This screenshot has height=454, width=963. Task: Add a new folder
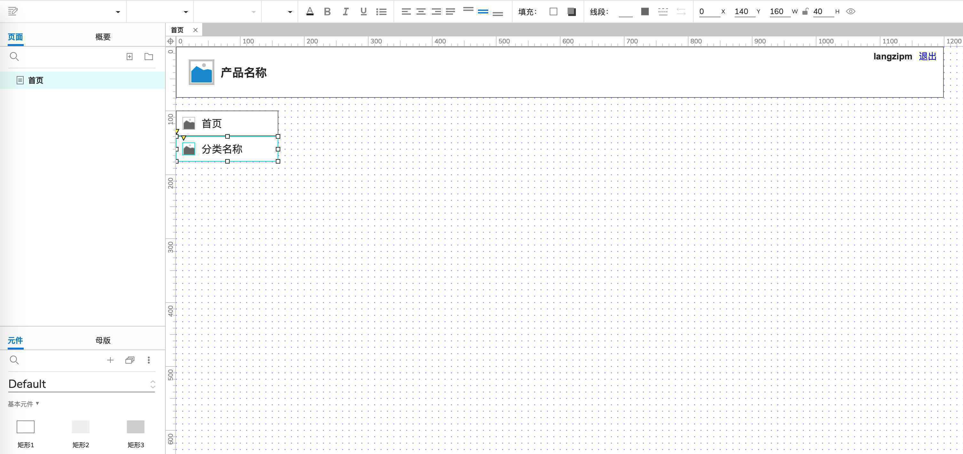click(149, 56)
